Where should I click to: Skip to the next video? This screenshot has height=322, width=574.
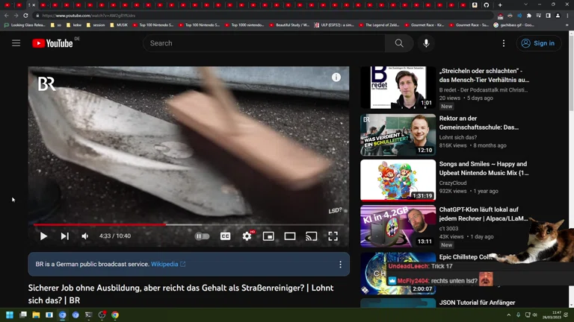65,236
